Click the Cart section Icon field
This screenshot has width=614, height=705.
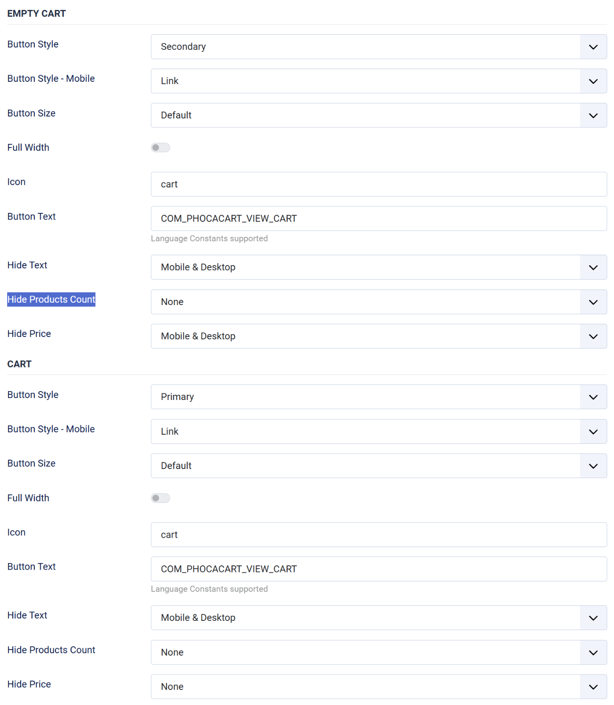click(x=378, y=535)
